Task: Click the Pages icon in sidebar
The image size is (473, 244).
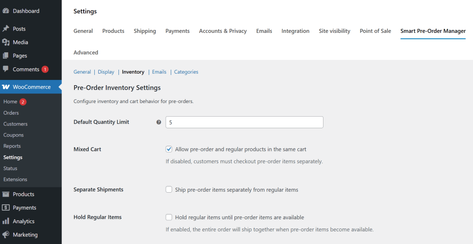Action: 6,56
